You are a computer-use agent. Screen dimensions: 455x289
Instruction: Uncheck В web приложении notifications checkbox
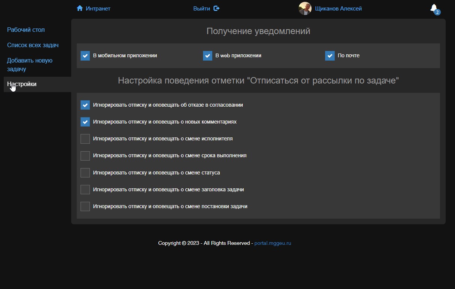[x=207, y=56]
